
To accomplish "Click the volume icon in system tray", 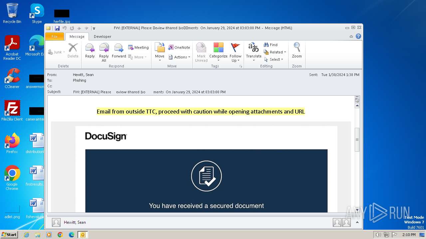I will (x=378, y=235).
